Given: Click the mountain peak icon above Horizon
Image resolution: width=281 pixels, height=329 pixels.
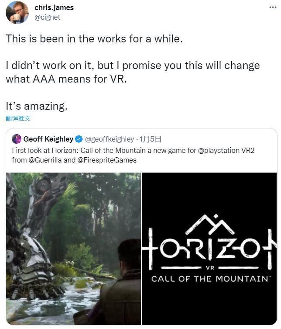Looking at the screenshot, I should 209,226.
